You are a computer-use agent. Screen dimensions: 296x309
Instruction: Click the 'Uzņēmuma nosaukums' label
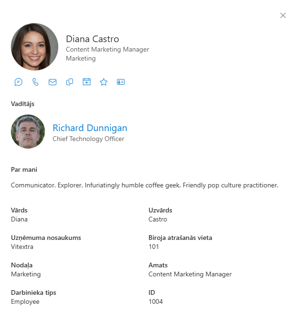pos(46,238)
